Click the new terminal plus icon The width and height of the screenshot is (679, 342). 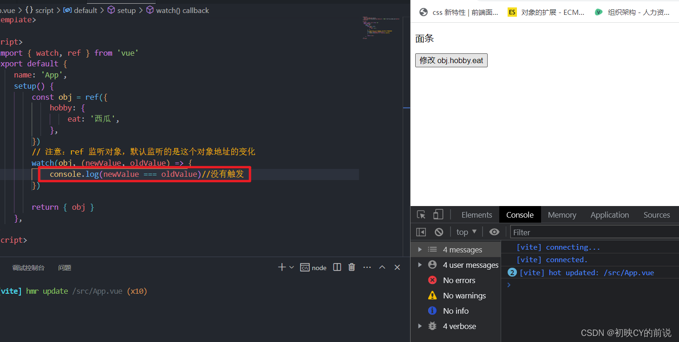[281, 267]
